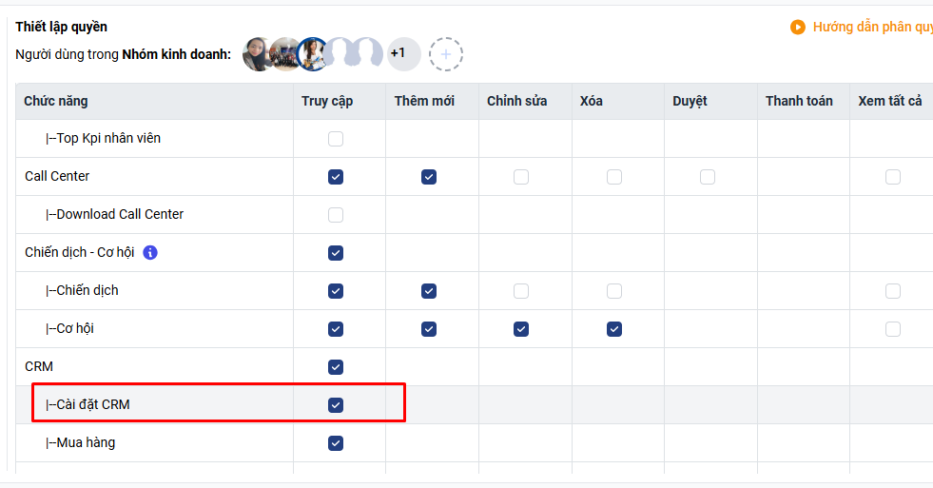
Task: Click the add user plus icon
Action: pyautogui.click(x=446, y=54)
